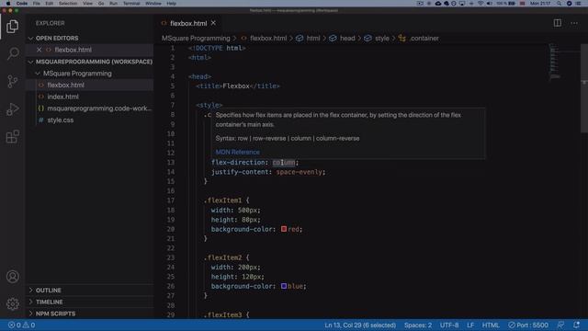Open the Extensions view

point(12,137)
